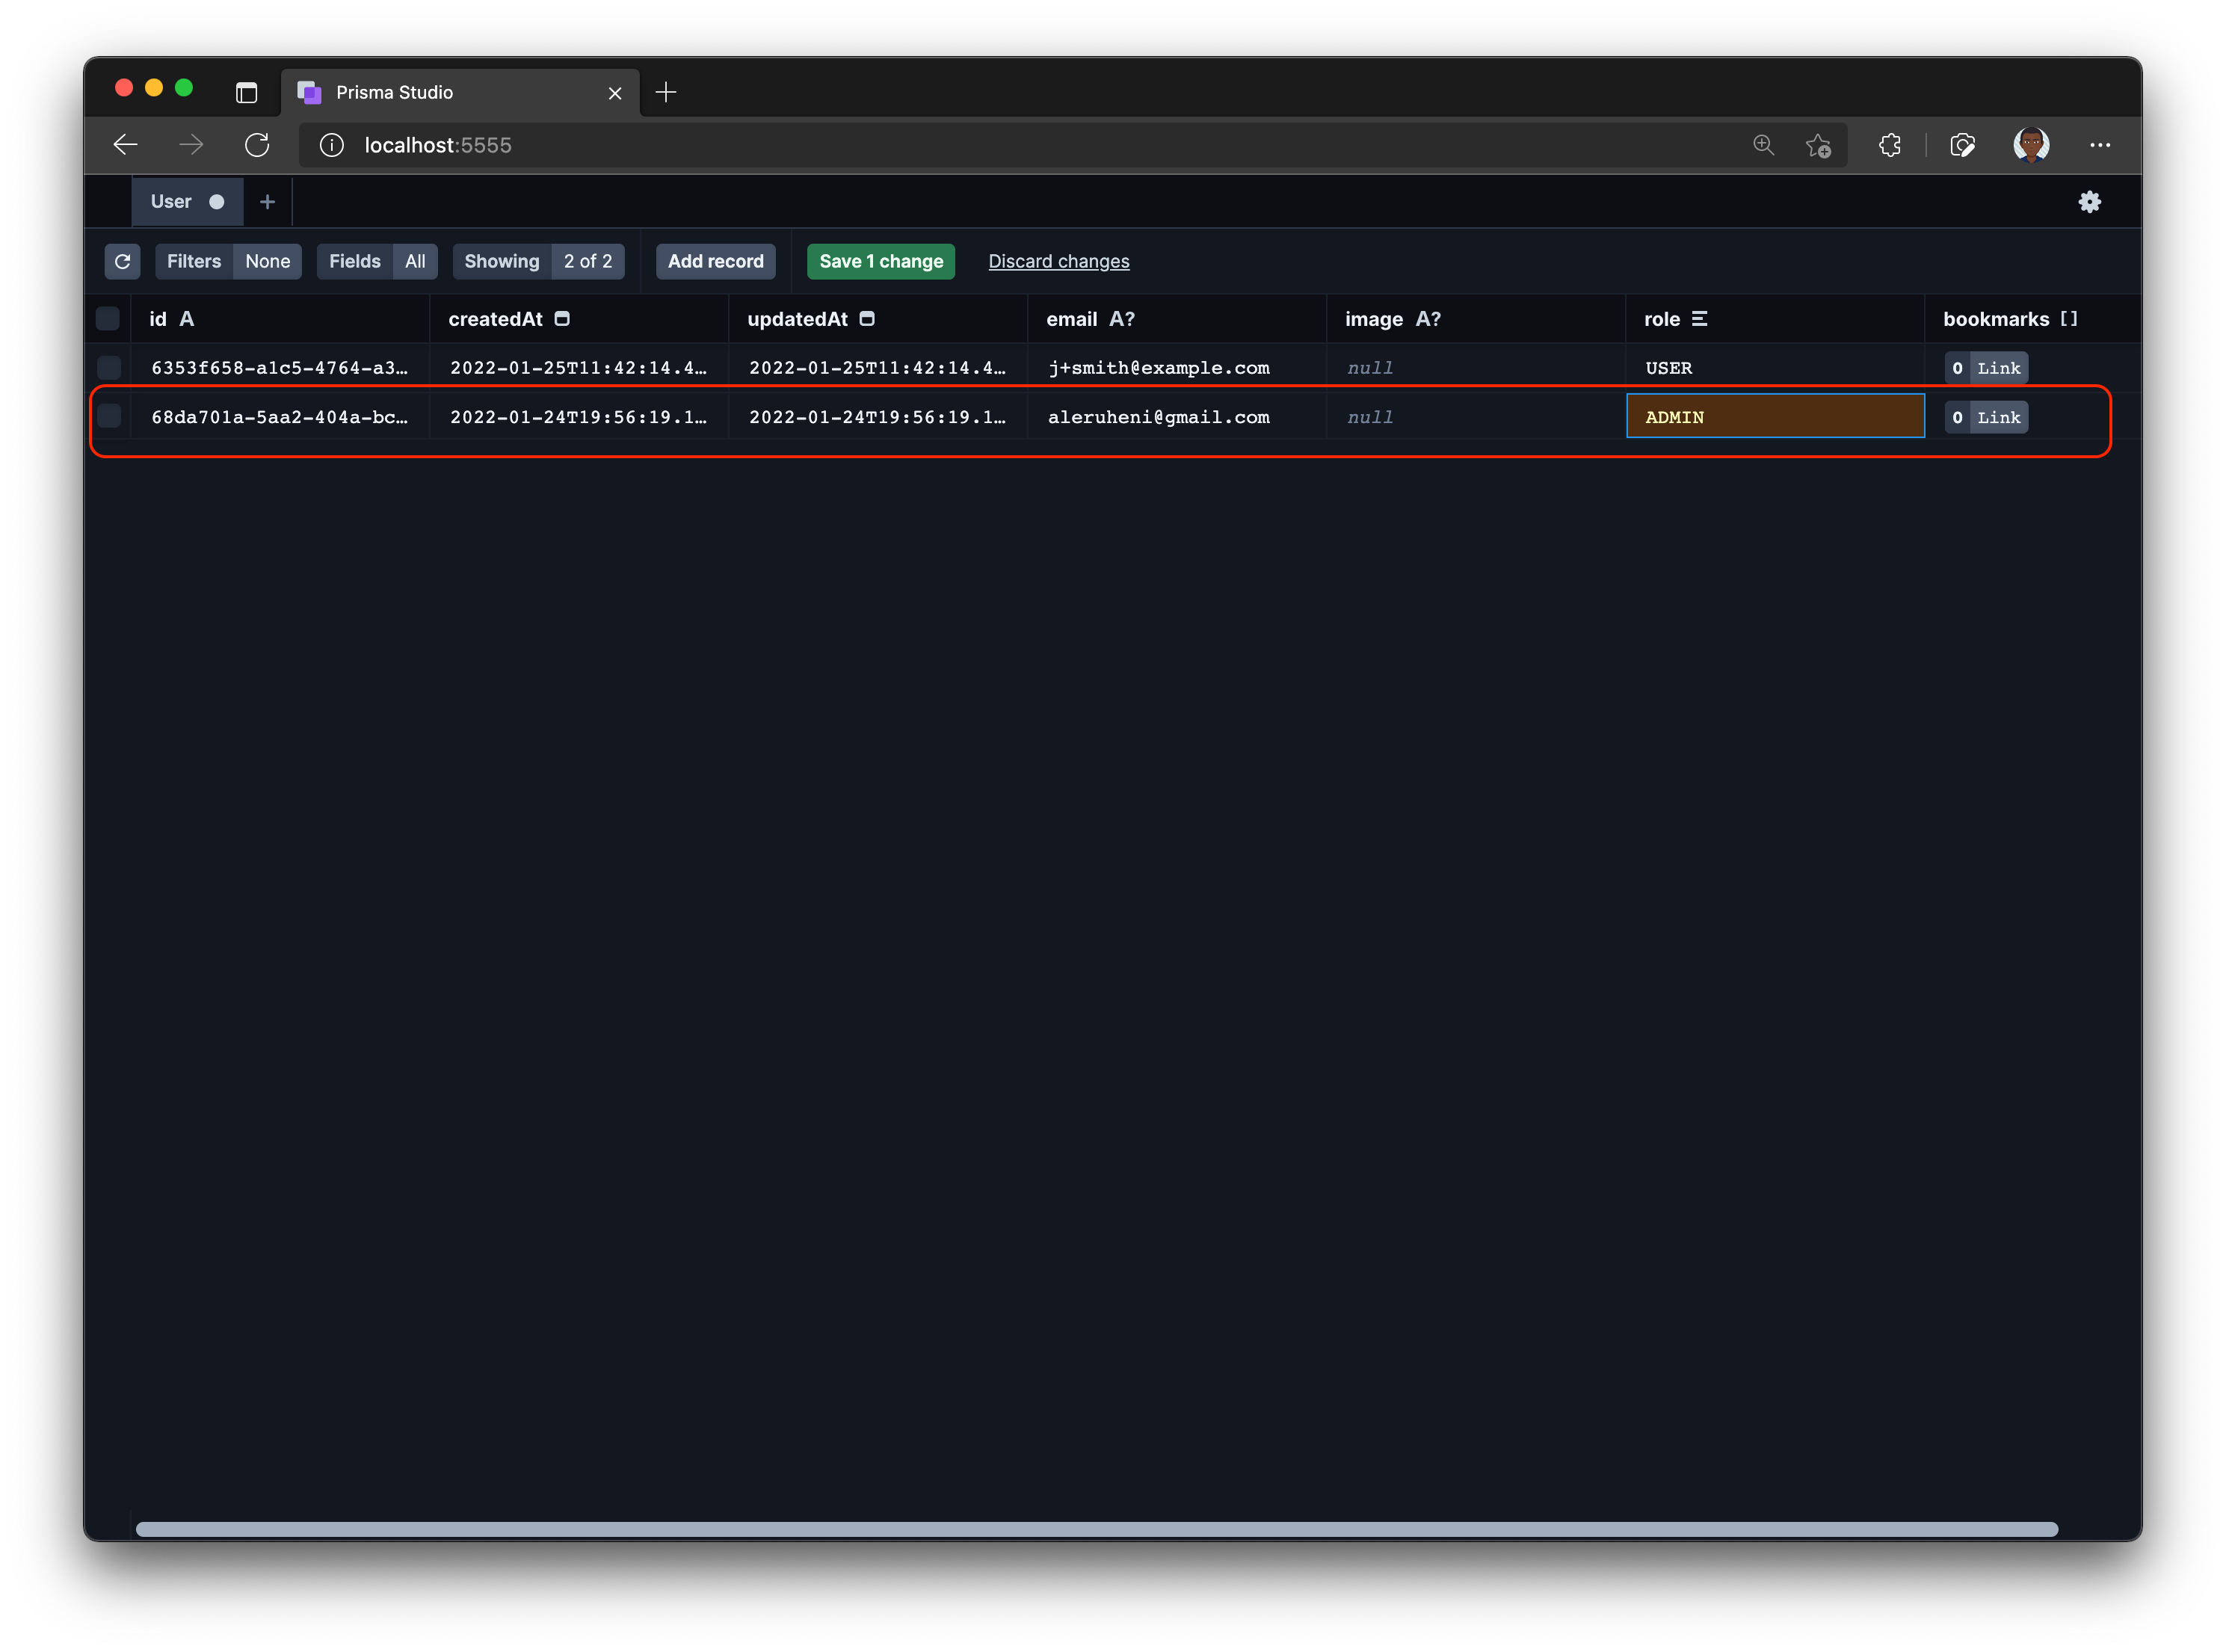2226x1652 pixels.
Task: Click the ADMIN role color swatch
Action: point(1777,416)
